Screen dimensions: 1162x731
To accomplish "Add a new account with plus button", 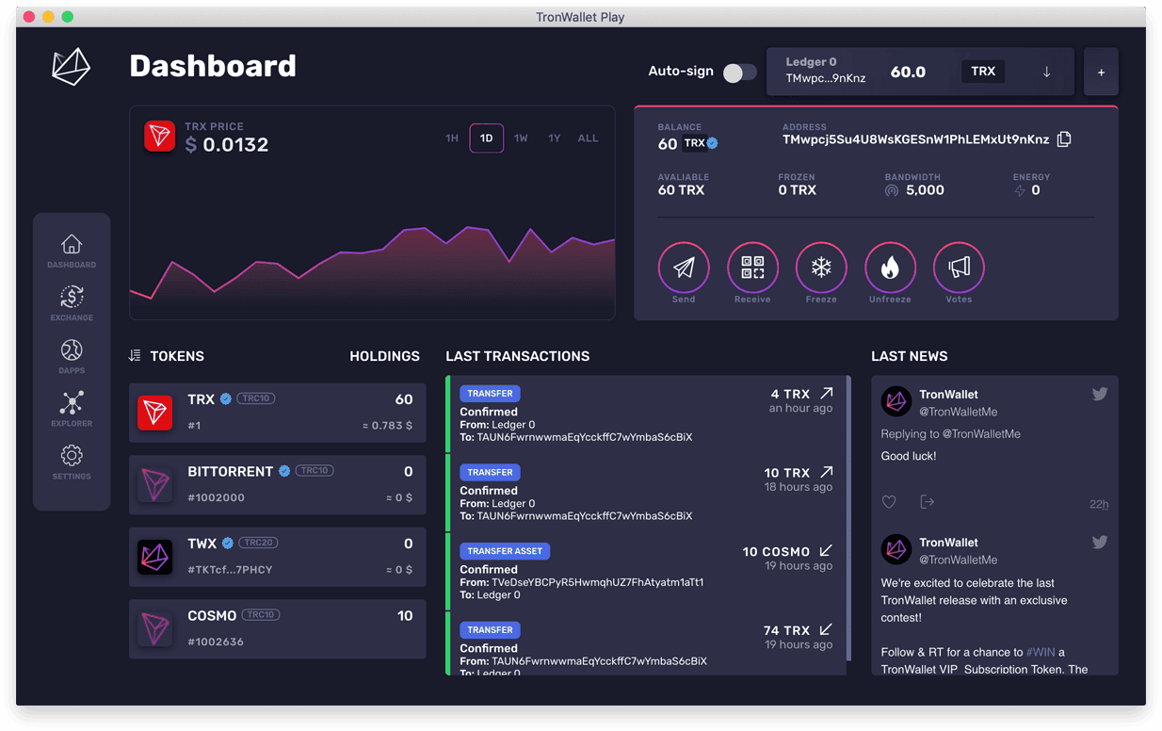I will coord(1101,72).
